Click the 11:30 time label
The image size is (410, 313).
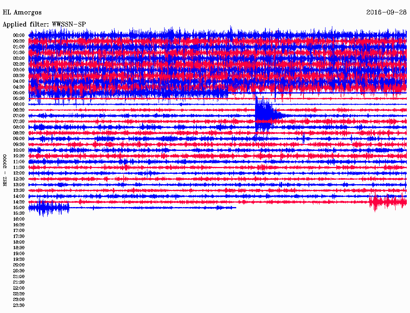pos(19,167)
